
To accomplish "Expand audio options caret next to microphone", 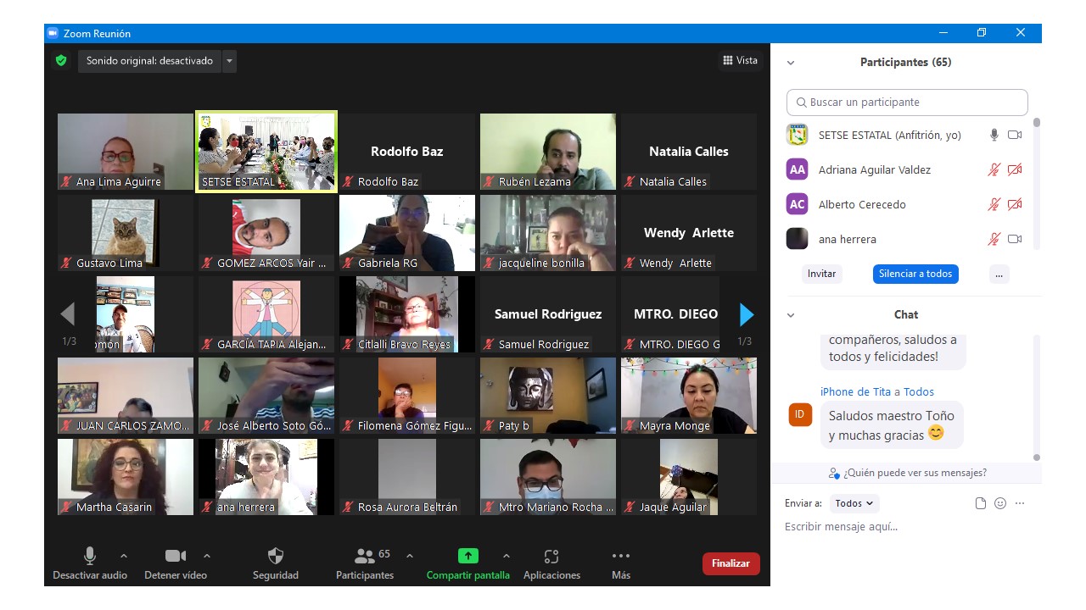I will click(x=124, y=557).
